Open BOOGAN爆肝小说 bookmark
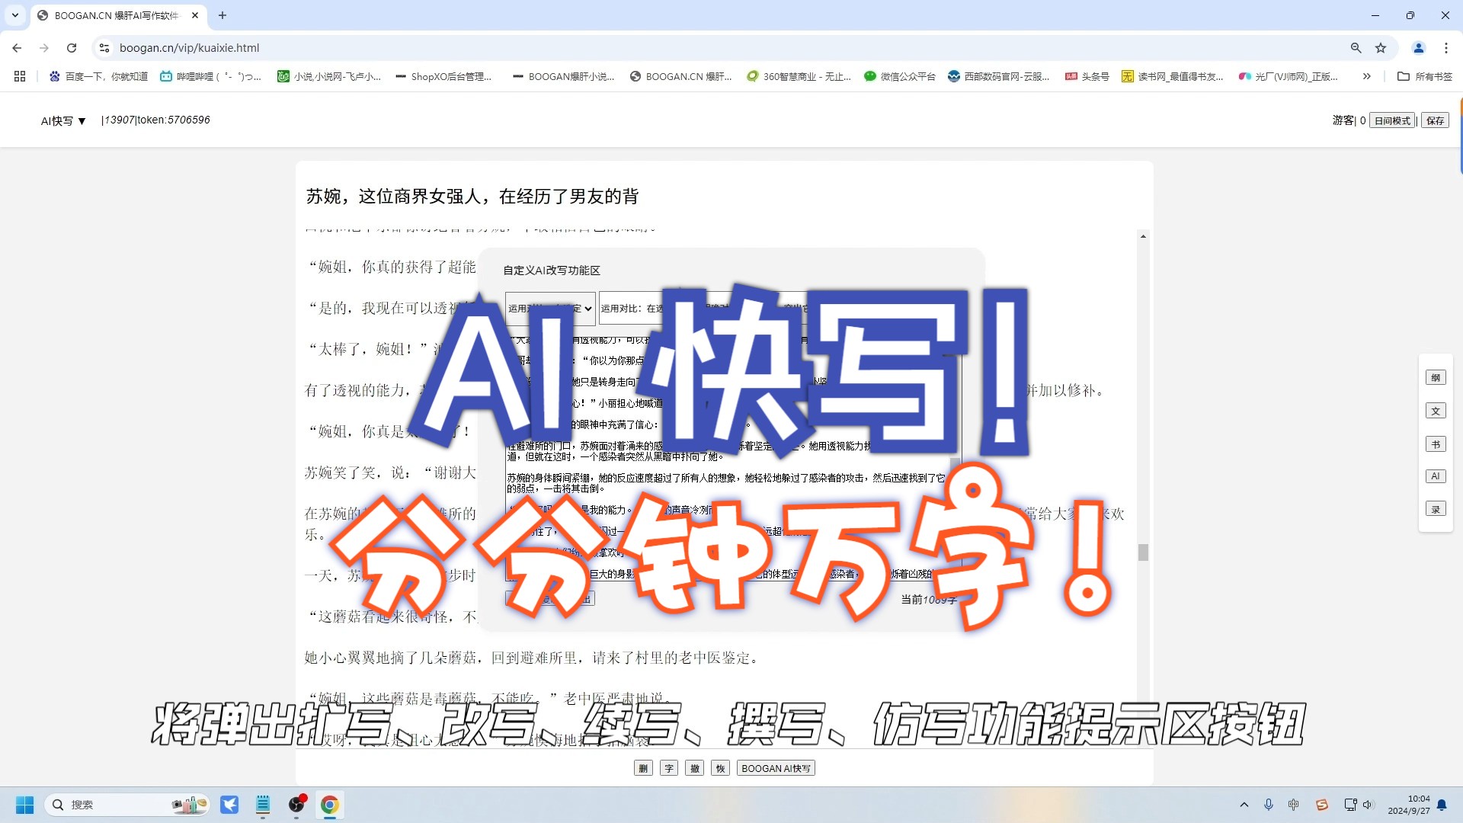 pyautogui.click(x=563, y=76)
